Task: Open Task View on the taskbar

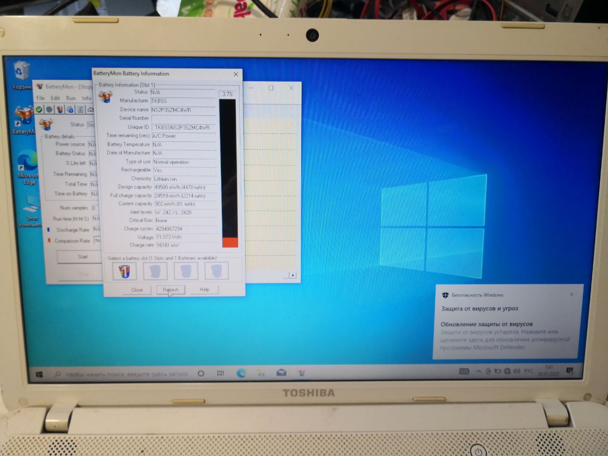Action: [x=220, y=373]
